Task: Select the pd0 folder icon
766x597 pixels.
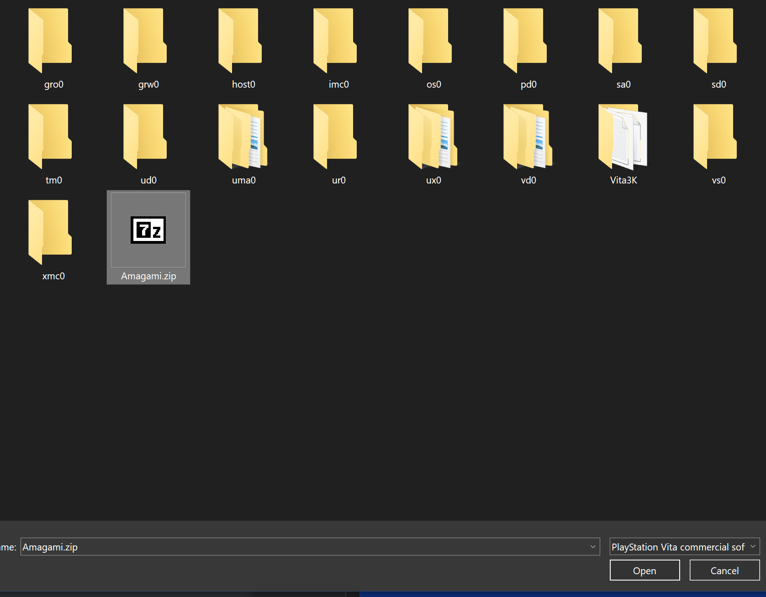Action: [x=525, y=40]
